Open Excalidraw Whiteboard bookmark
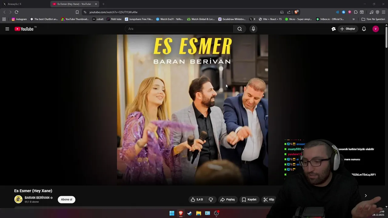 tap(232, 19)
